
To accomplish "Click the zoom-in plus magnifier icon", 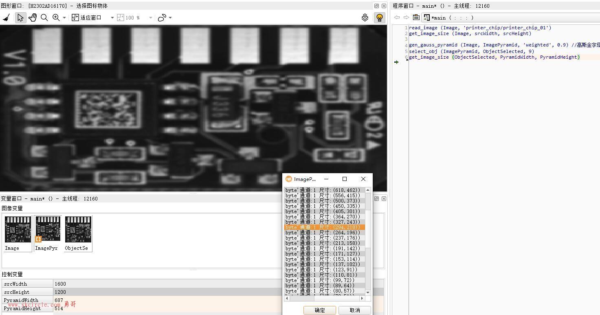I will 56,18.
